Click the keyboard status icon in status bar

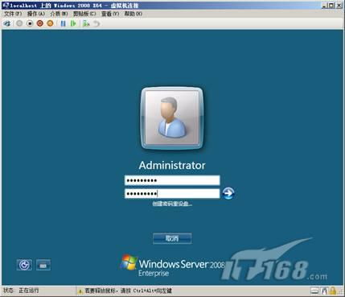314,291
